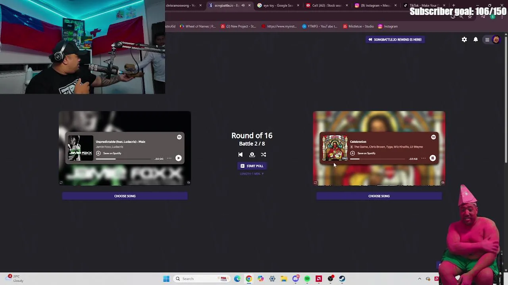Viewport: 508px width, 285px height.
Task: Click the Celebration album art thumbnail
Action: [x=335, y=148]
